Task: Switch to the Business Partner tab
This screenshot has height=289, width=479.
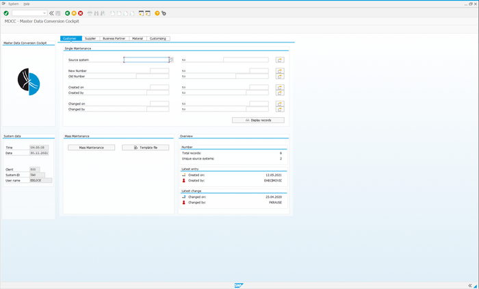Action: [114, 38]
